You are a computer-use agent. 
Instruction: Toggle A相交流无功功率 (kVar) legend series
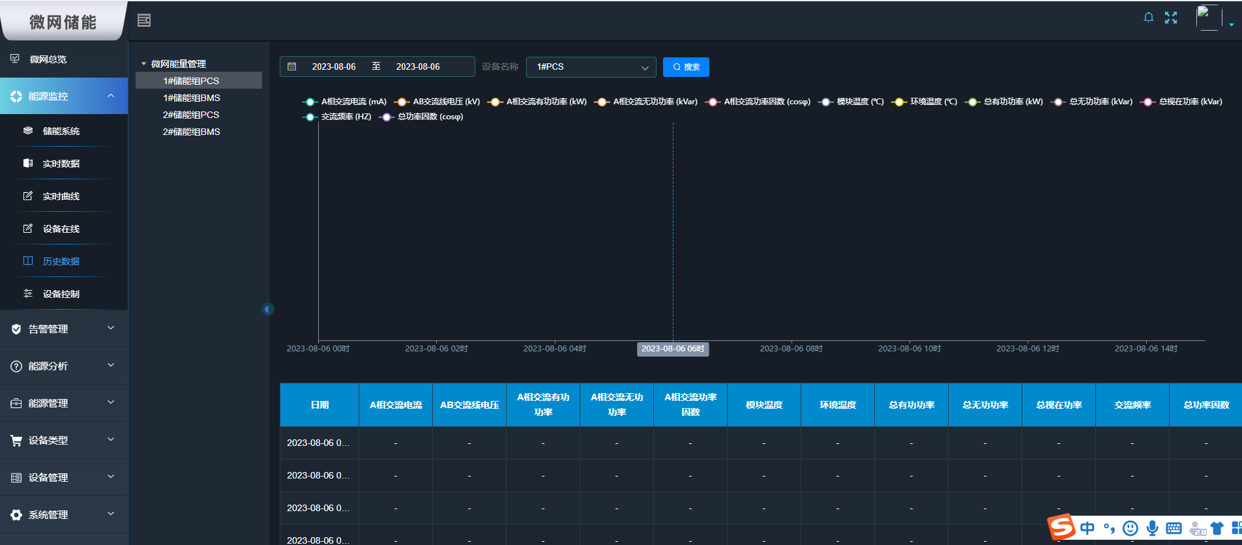[646, 102]
